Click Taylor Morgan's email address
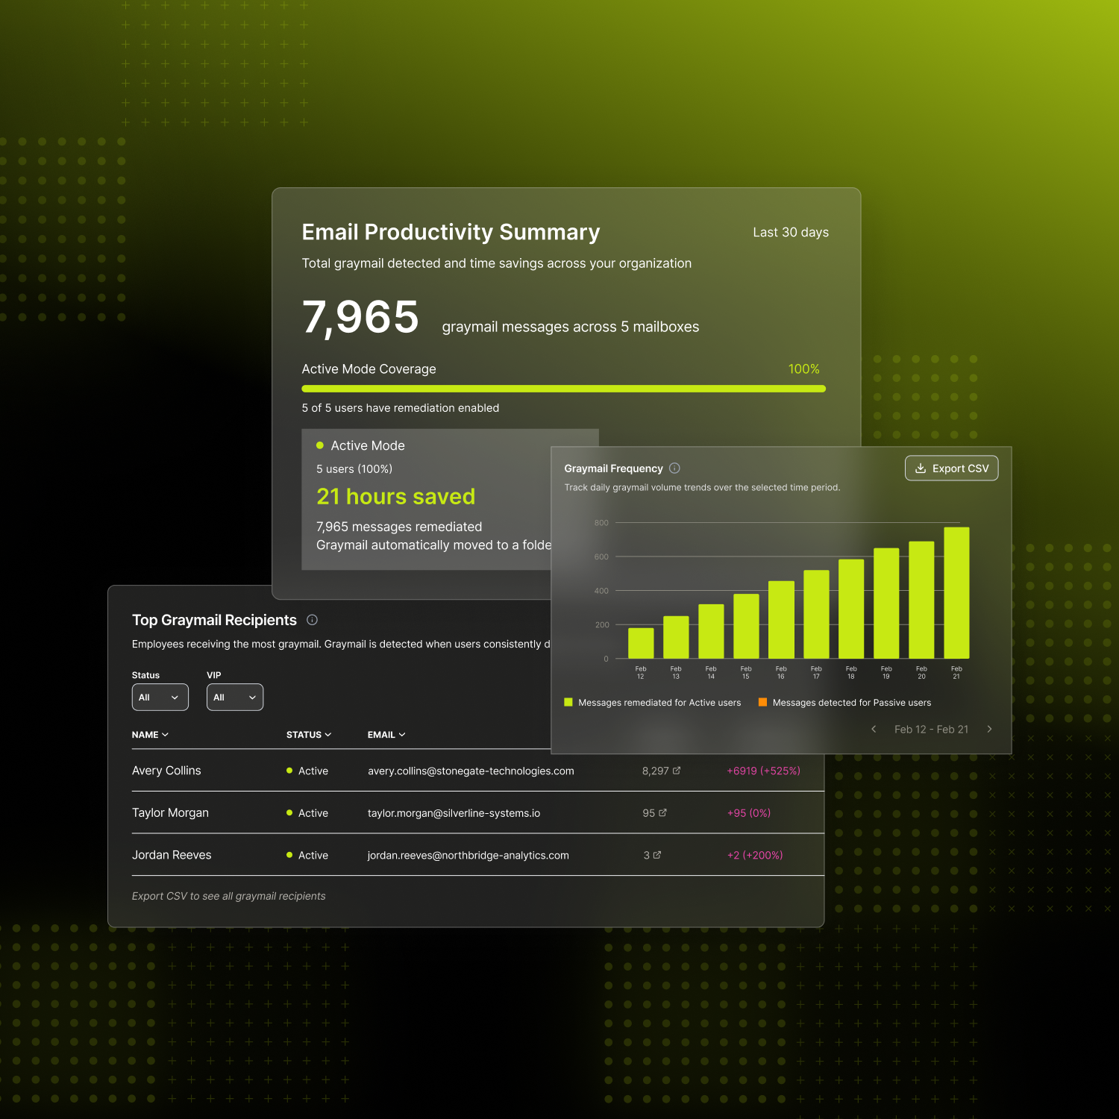 (x=454, y=813)
